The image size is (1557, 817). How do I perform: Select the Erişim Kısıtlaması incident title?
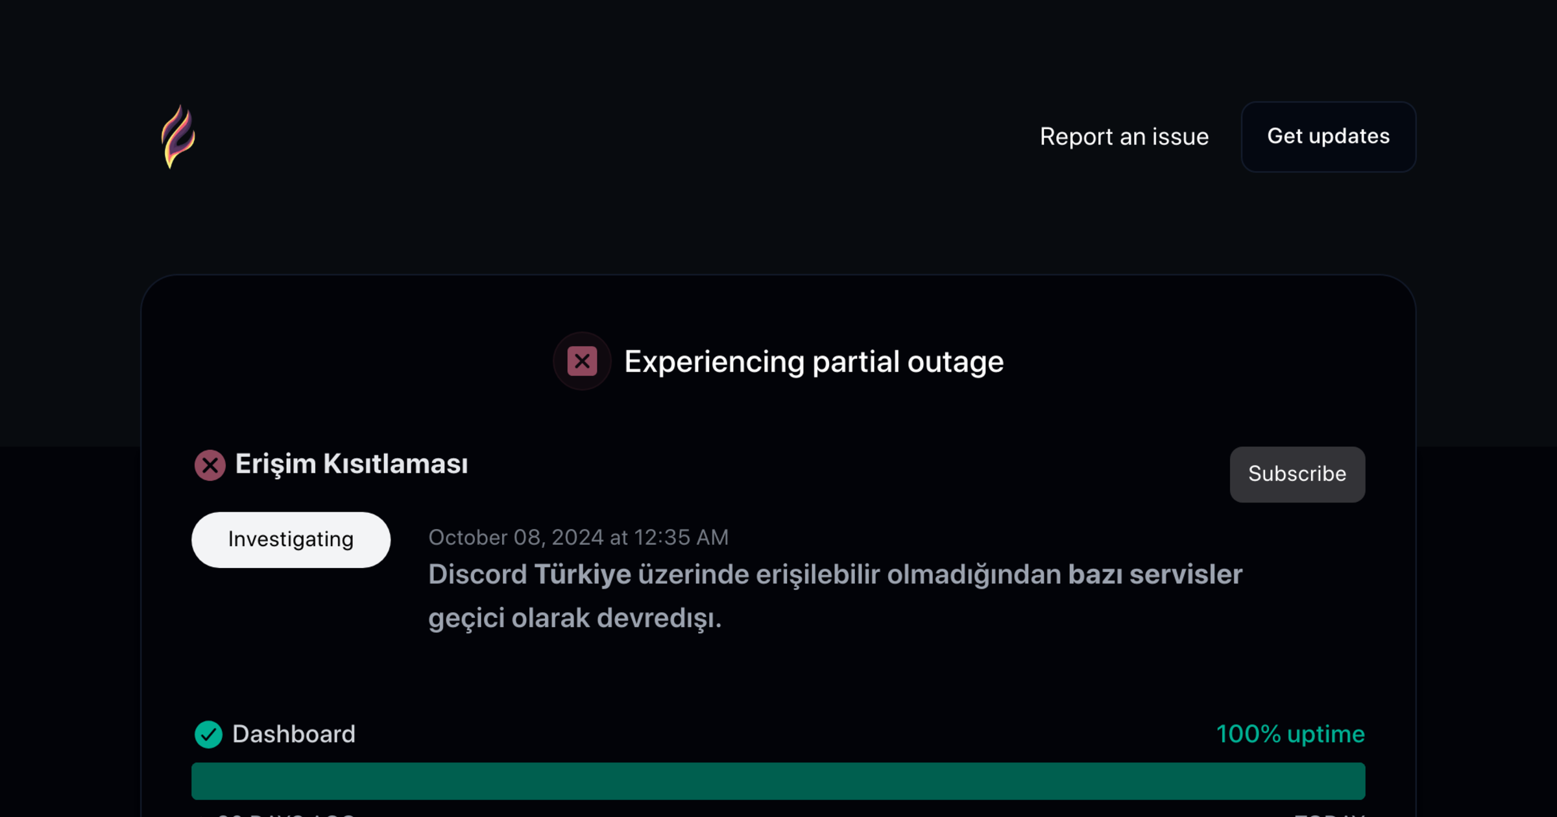[x=352, y=464]
